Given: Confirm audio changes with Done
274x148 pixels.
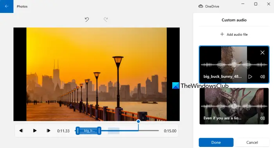Looking at the screenshot, I should 216,143.
